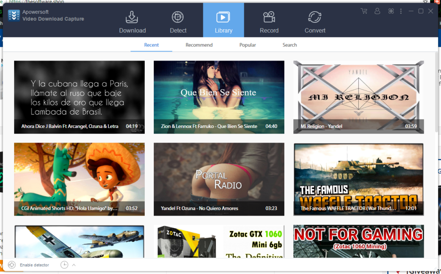Image resolution: width=441 pixels, height=274 pixels.
Task: Click the 04:19 duration on Ahora Dice
Action: 132,126
